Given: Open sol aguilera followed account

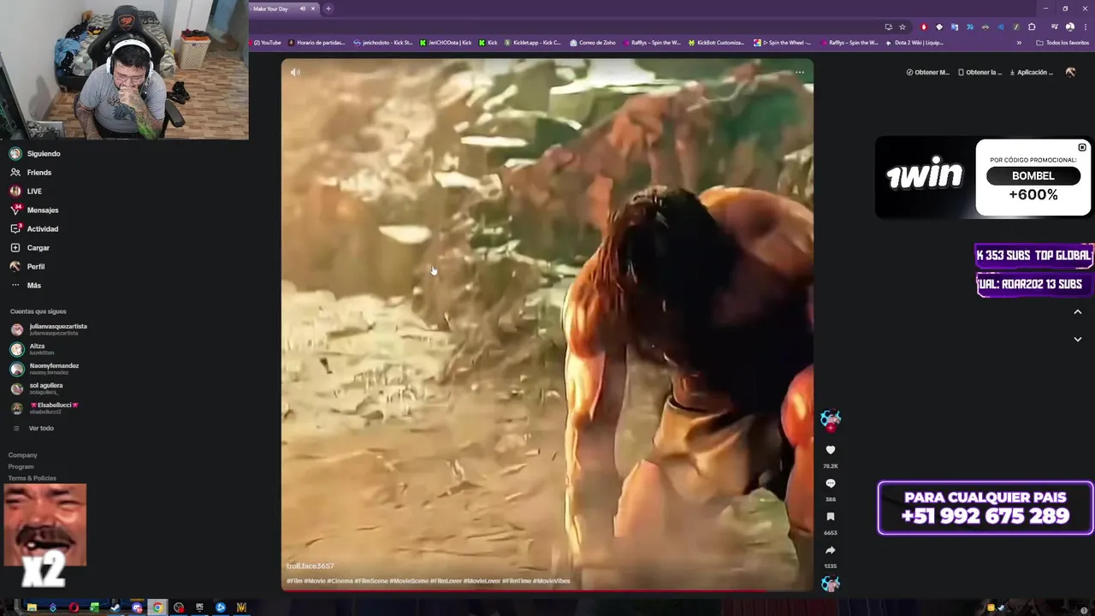Looking at the screenshot, I should coord(37,388).
